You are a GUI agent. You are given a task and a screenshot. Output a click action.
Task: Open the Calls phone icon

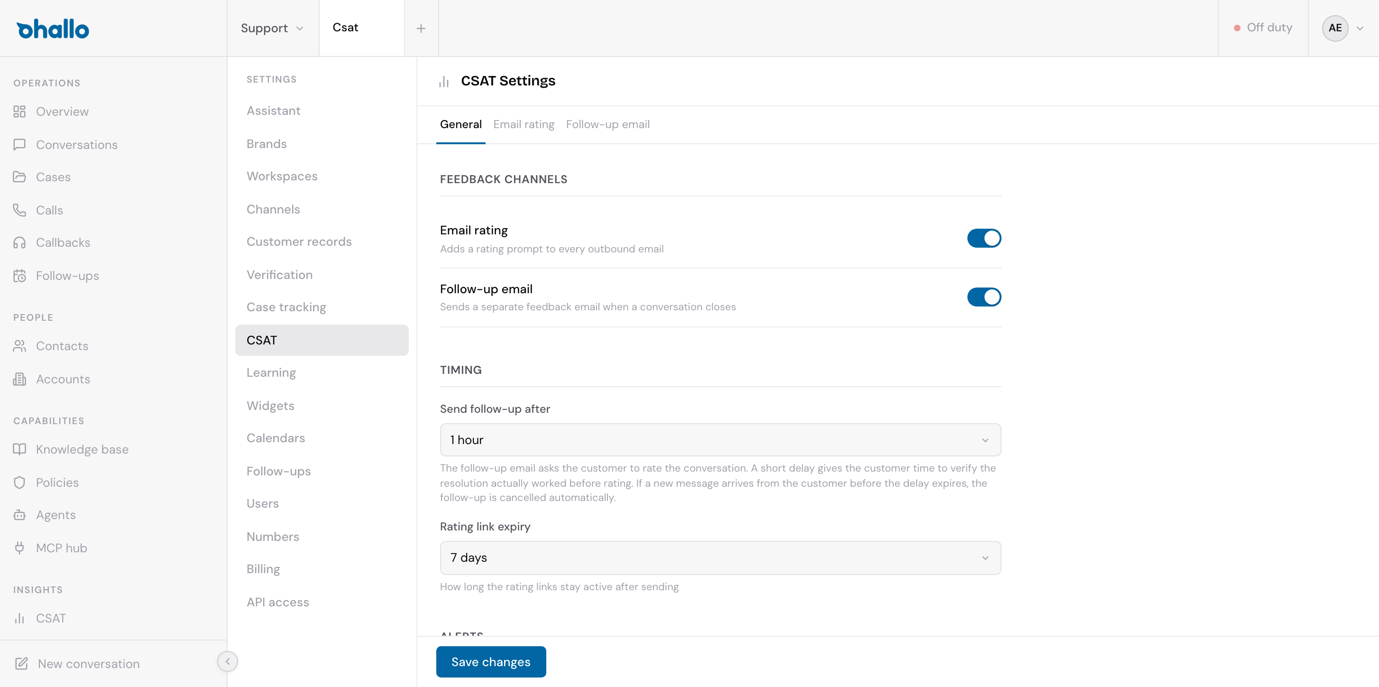tap(19, 210)
